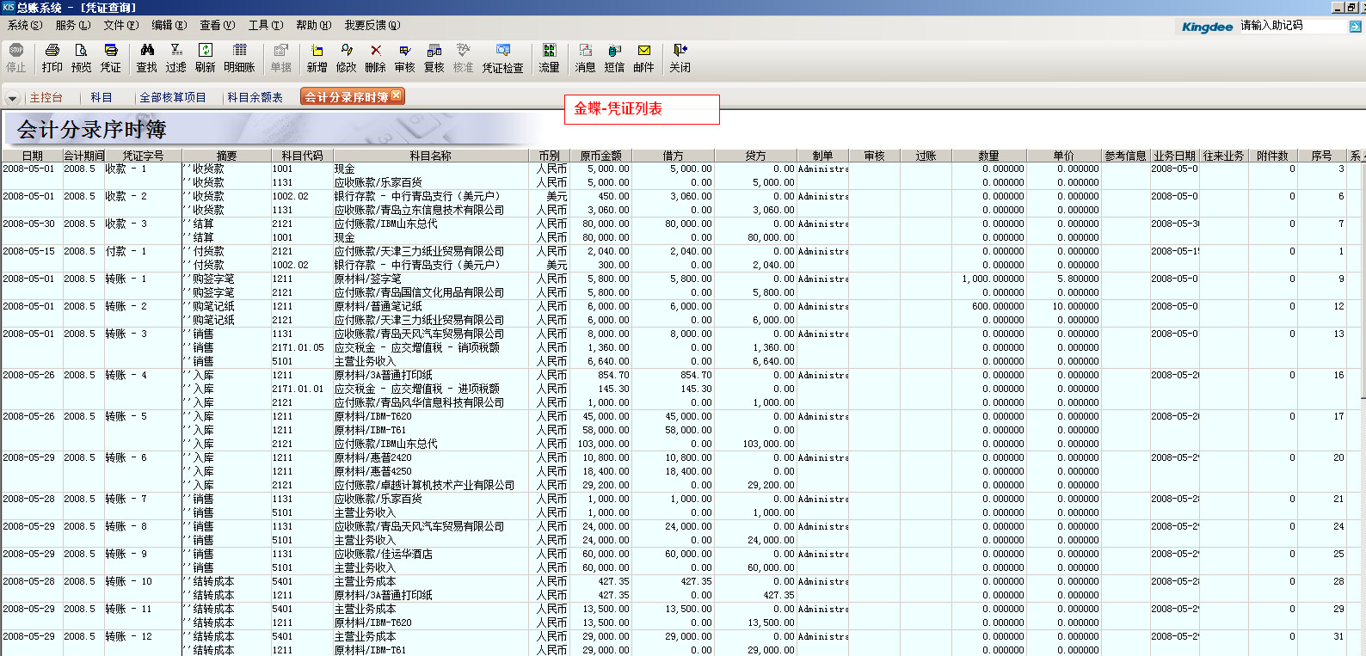
Task: Open the 系统(S) menu
Action: (24, 26)
